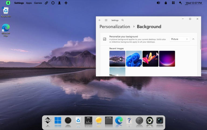Viewport: 207px width, 130px height.
Task: Click the camera lens dock icon
Action: tap(160, 120)
